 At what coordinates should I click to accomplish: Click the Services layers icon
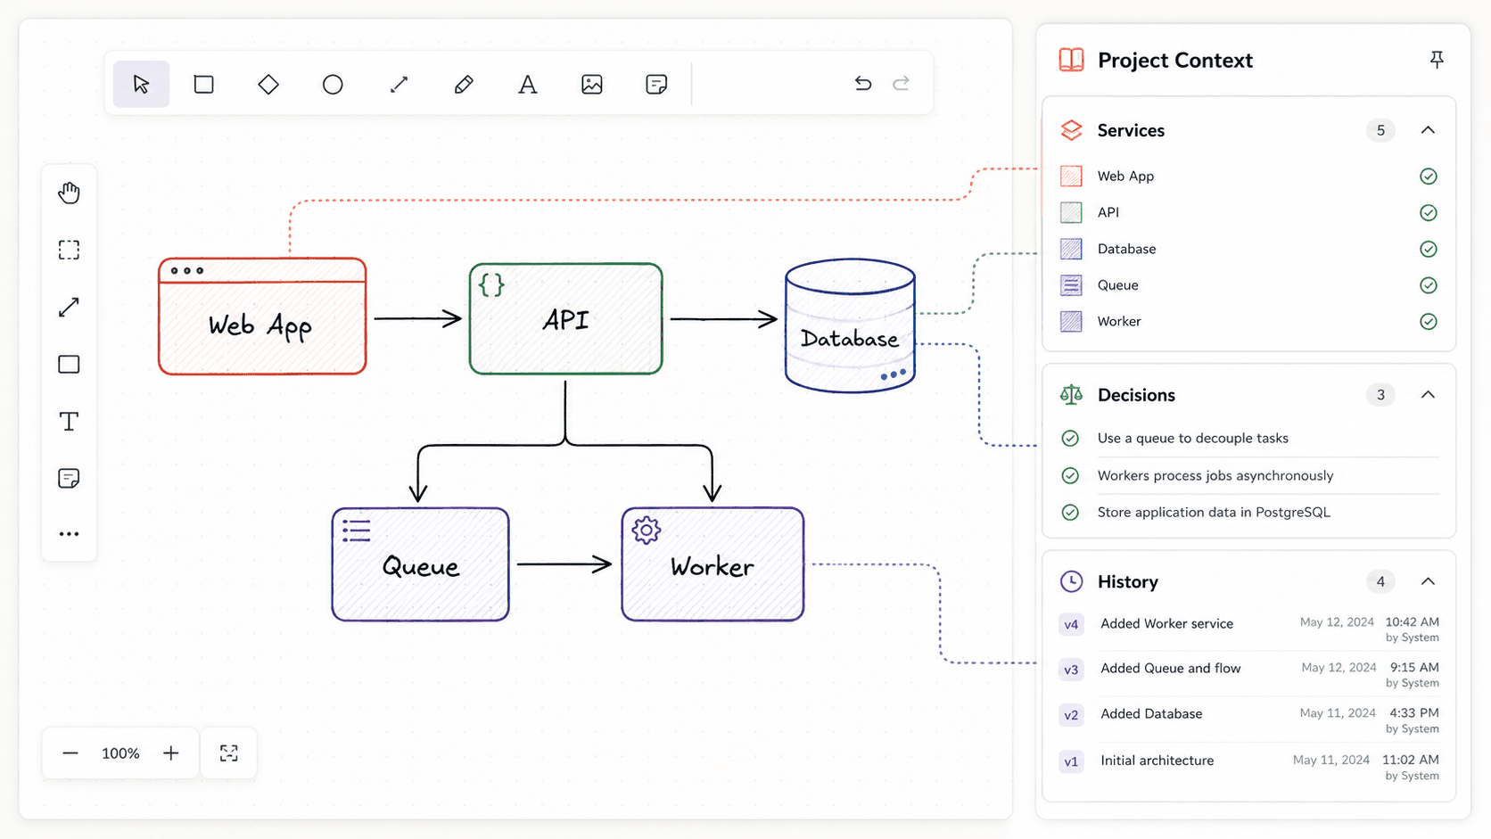(x=1071, y=130)
